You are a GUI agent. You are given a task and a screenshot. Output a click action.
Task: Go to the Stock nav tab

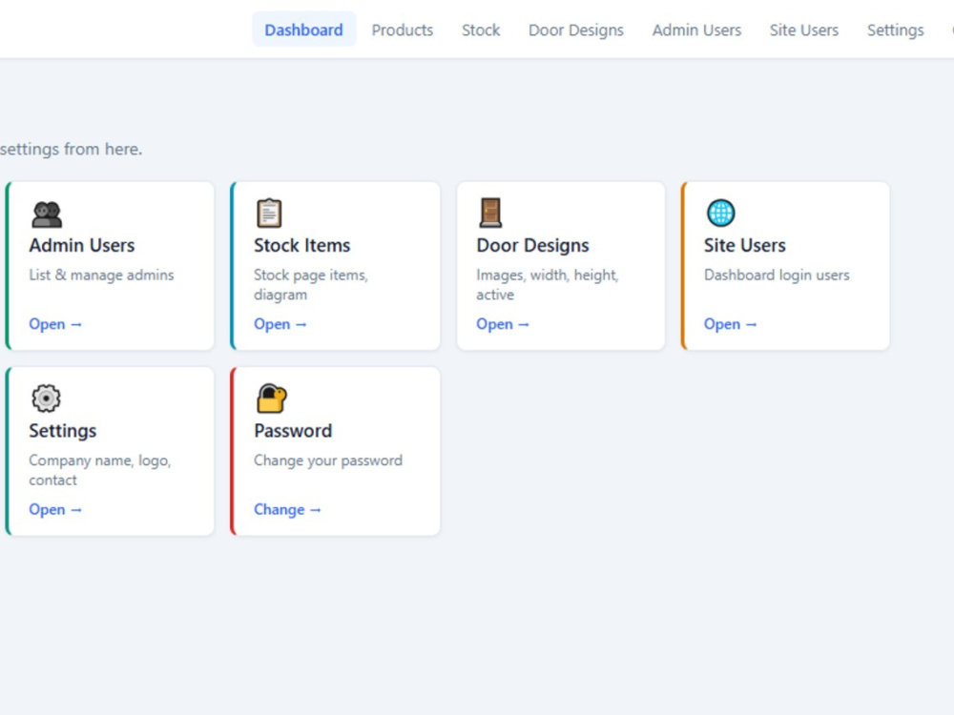[481, 30]
